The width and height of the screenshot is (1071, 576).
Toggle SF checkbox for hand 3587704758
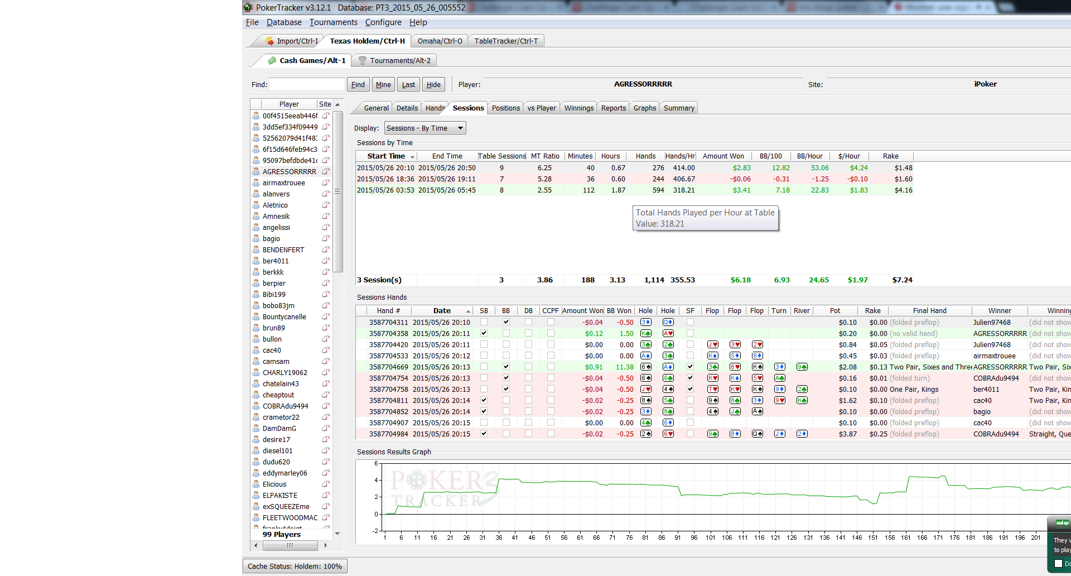pyautogui.click(x=690, y=389)
